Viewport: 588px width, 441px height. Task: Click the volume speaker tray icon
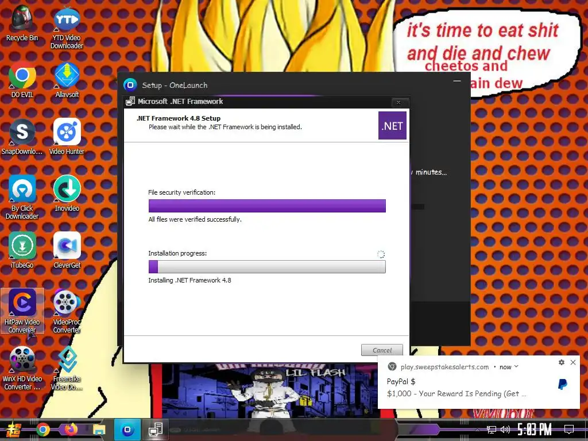[x=505, y=430]
